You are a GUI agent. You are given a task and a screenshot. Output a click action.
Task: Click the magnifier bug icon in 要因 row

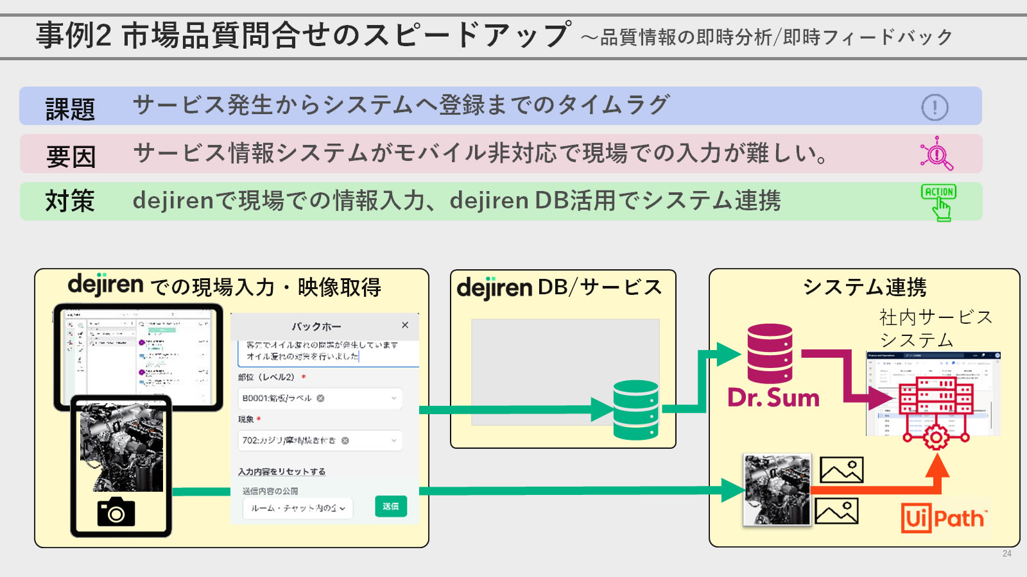936,154
